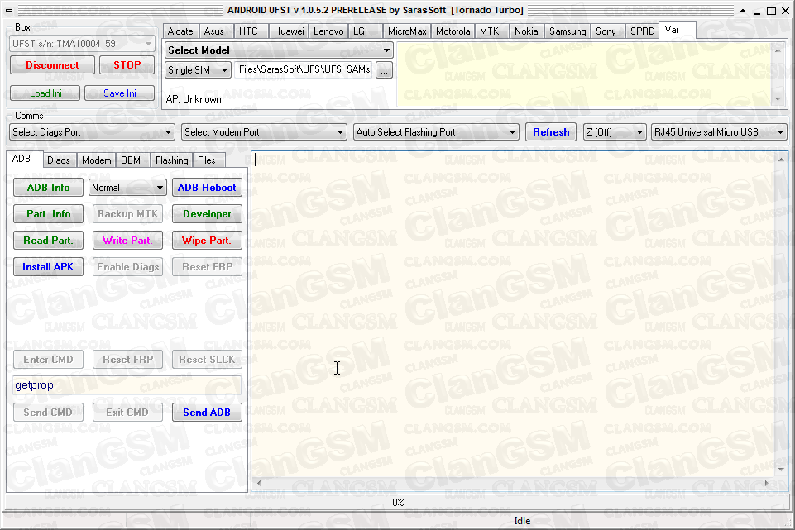Click the Disconnect button
The width and height of the screenshot is (795, 530).
(52, 64)
